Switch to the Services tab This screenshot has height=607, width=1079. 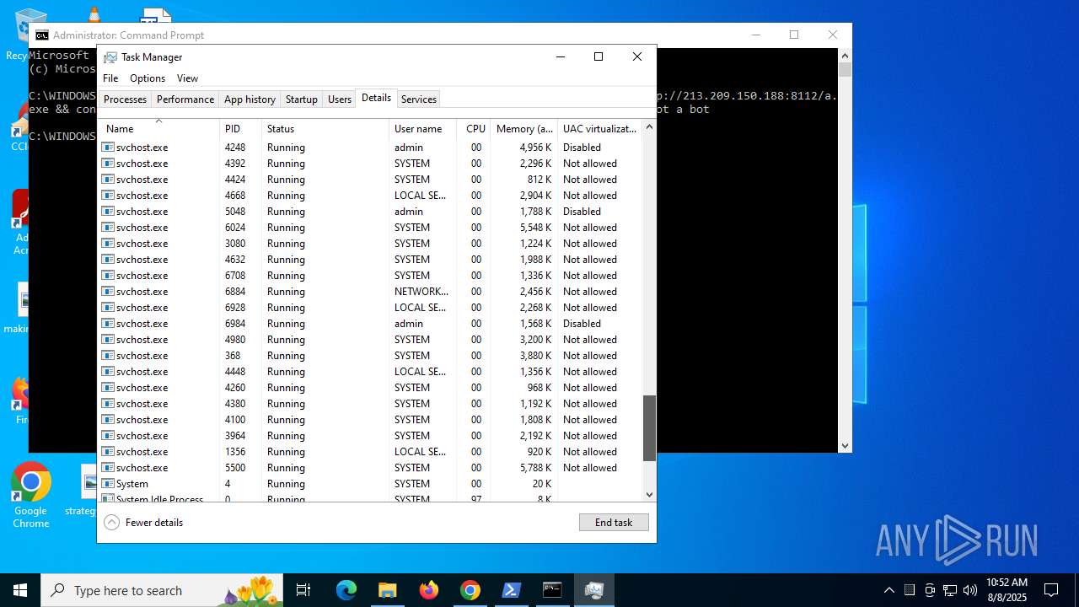click(x=419, y=99)
